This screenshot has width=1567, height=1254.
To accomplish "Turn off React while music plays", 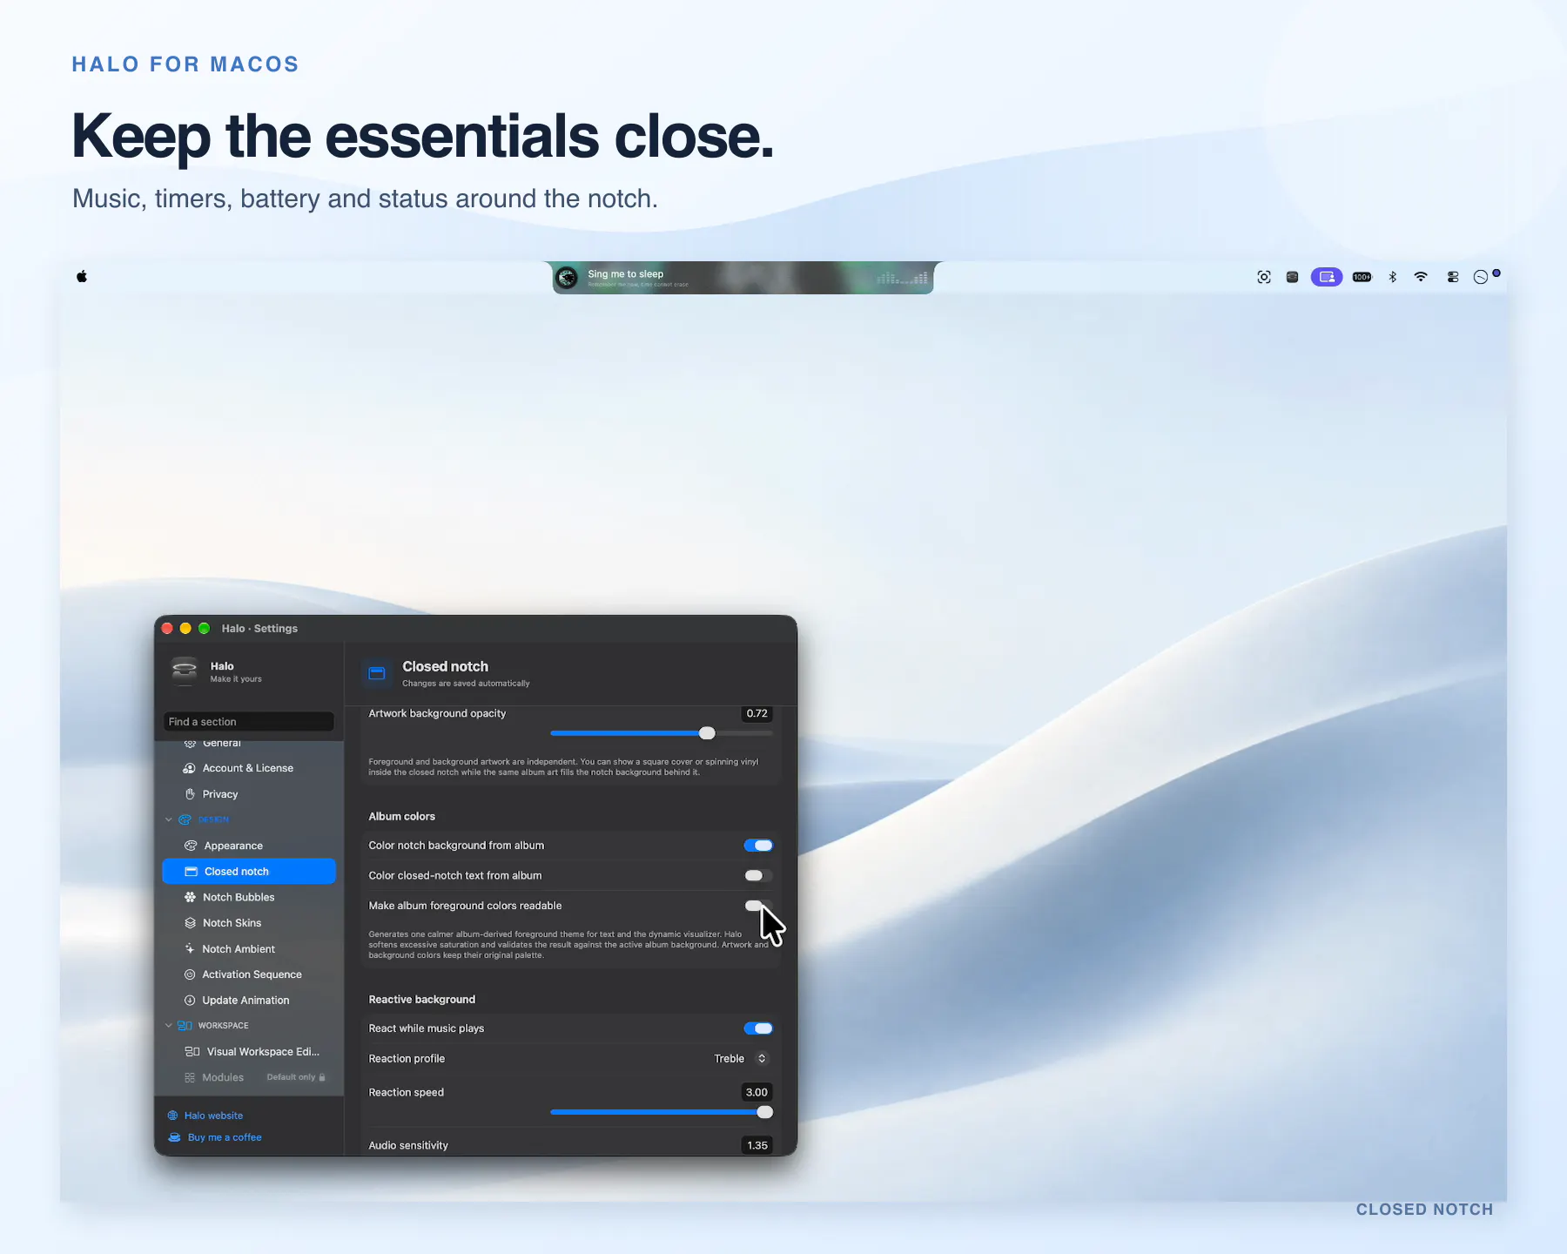I will (x=758, y=1028).
